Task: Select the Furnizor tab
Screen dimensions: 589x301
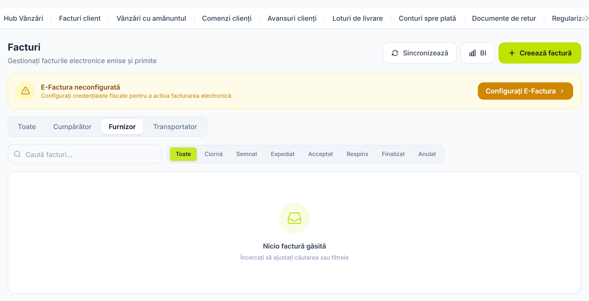Action: [x=122, y=127]
